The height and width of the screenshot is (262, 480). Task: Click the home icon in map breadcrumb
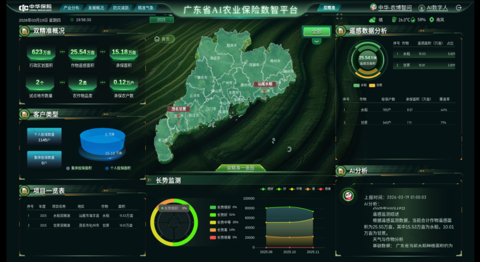pyautogui.click(x=157, y=39)
